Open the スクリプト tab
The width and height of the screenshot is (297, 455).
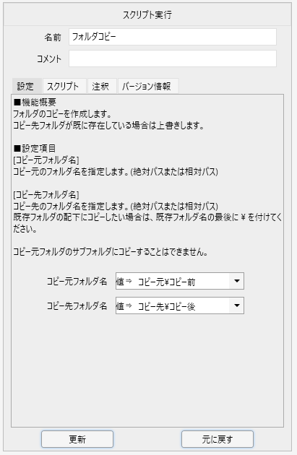pos(64,86)
